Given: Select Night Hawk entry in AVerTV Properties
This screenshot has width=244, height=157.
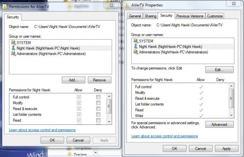Looking at the screenshot, I should click(183, 46).
